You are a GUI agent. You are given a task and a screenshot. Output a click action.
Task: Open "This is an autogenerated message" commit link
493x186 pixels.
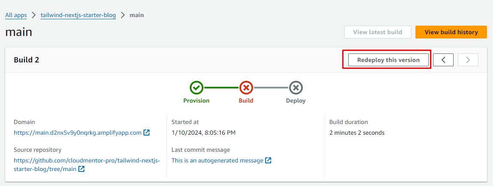217,160
